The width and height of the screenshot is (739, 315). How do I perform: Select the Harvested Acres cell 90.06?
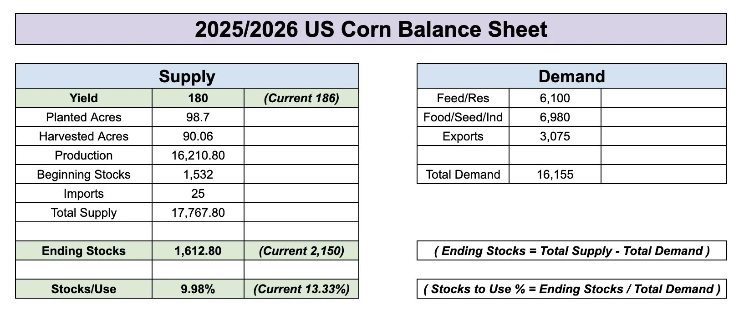point(198,136)
